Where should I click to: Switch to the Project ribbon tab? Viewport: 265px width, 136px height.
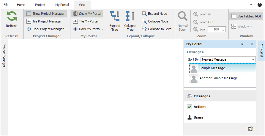pos(40,5)
